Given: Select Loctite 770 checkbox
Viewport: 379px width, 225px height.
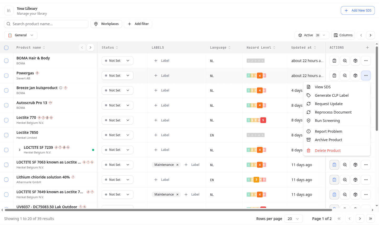Looking at the screenshot, I should pyautogui.click(x=6, y=120).
